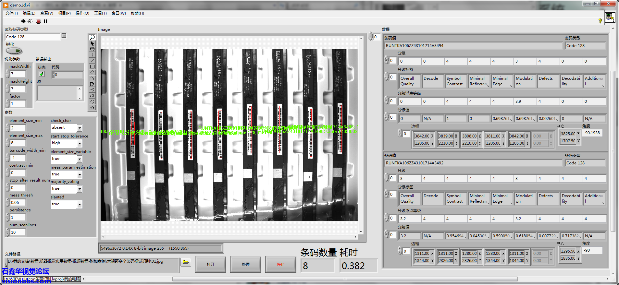Open context help via yellow question mark
This screenshot has width=619, height=285.
pos(600,21)
